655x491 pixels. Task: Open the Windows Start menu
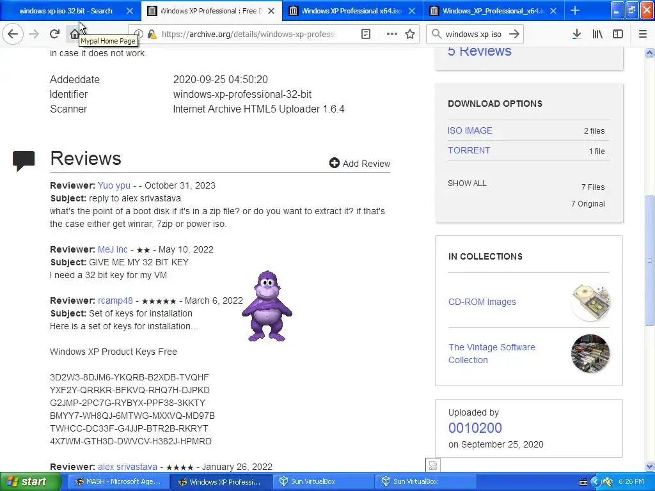[x=31, y=481]
